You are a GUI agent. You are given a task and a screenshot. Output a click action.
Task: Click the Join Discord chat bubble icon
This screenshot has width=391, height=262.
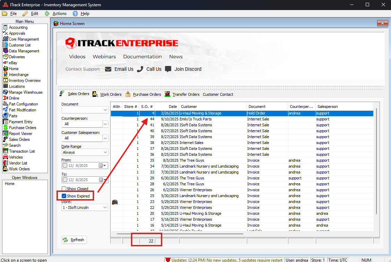tap(168, 69)
